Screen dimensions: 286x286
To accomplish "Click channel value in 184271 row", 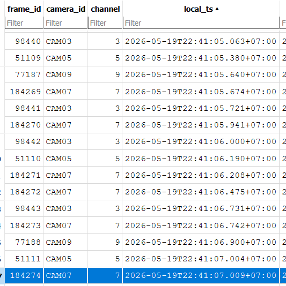I will (118, 175).
